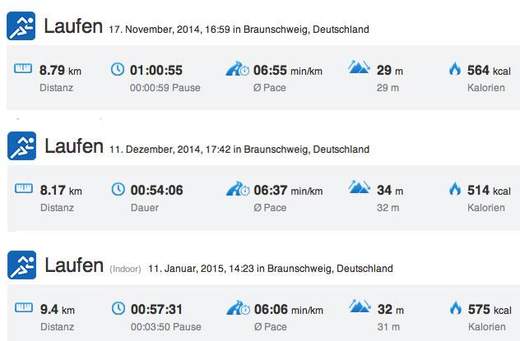The height and width of the screenshot is (341, 520).
Task: Click the running icon for 11. Januar activity
Action: [21, 265]
